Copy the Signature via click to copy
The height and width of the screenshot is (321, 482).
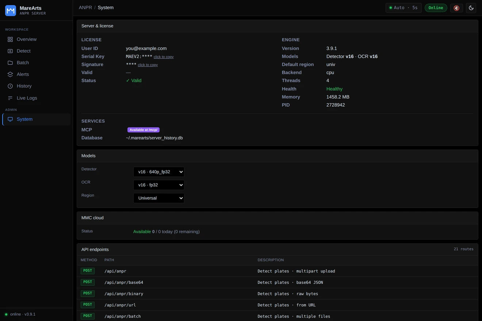(148, 65)
